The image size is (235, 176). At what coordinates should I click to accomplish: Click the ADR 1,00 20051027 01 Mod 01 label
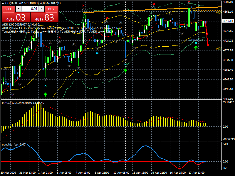click(21, 25)
